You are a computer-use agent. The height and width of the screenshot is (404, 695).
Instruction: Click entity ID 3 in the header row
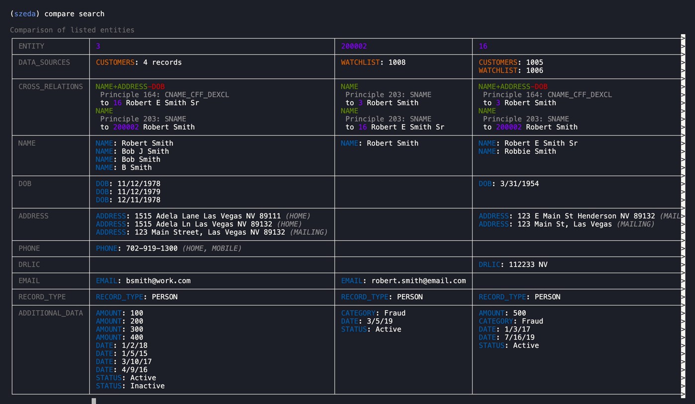pyautogui.click(x=98, y=46)
